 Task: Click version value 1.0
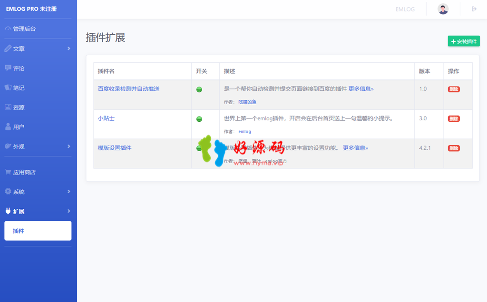coord(423,89)
